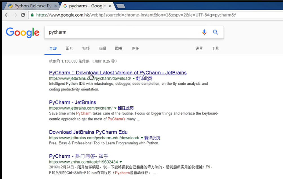Switch to the 新闻 news tab
Viewport: 283px width, 179px height.
102,48
